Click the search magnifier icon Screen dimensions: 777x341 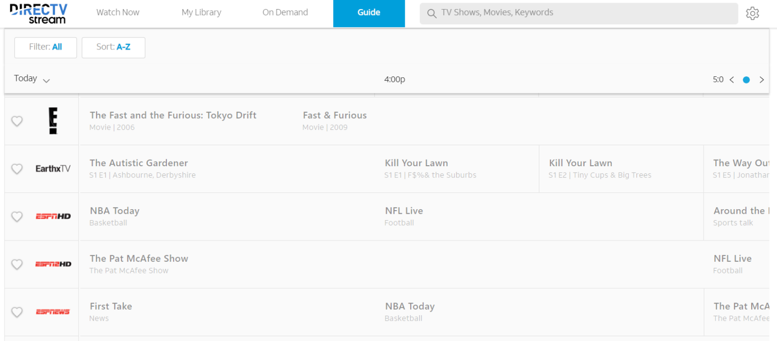431,14
